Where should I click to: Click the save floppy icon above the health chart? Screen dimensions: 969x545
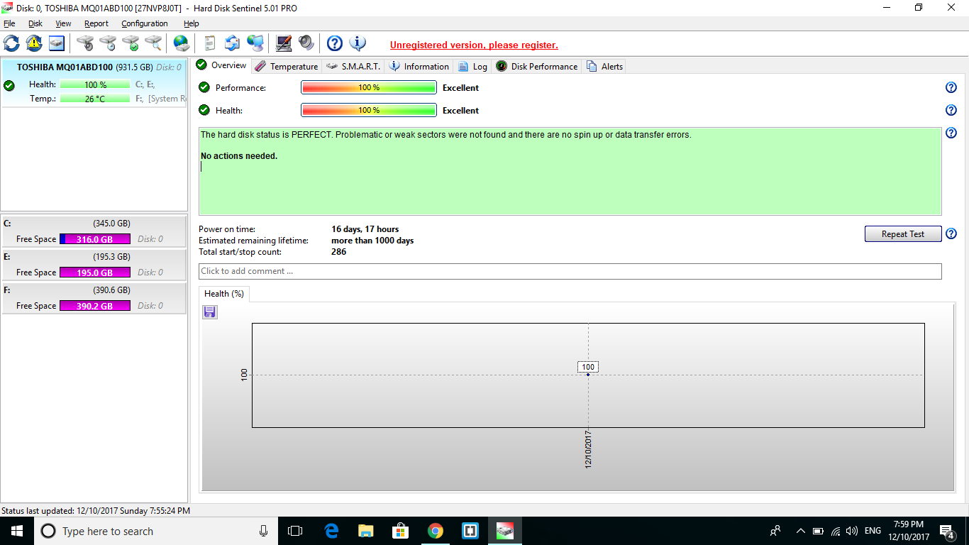tap(210, 312)
